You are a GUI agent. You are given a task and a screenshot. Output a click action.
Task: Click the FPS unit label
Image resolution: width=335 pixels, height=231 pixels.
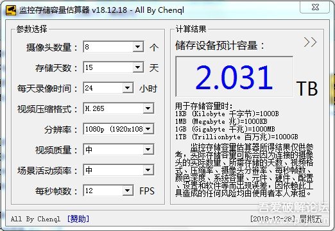pos(147,191)
